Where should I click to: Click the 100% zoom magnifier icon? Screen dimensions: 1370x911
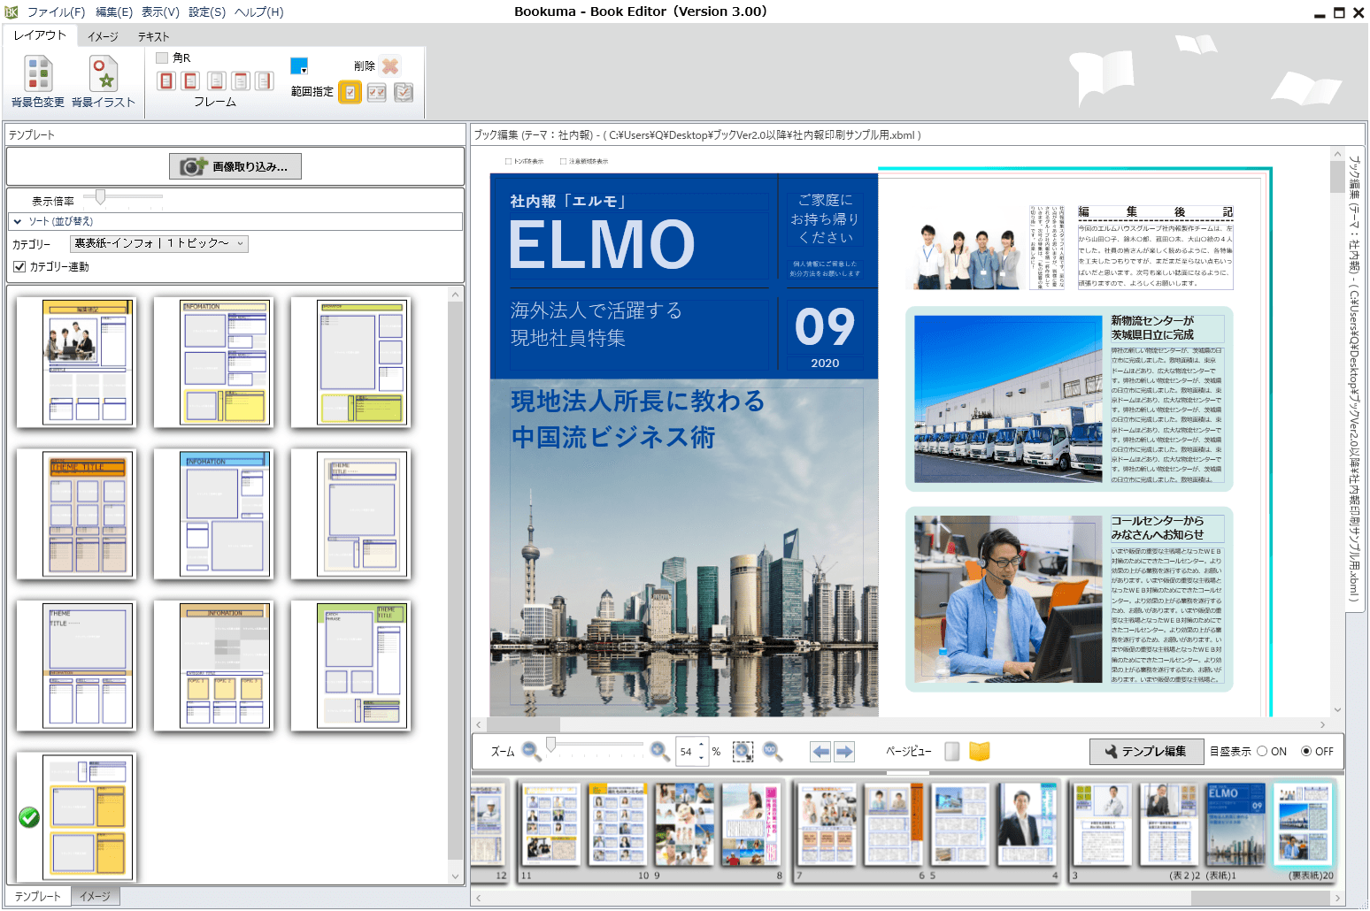tap(772, 751)
